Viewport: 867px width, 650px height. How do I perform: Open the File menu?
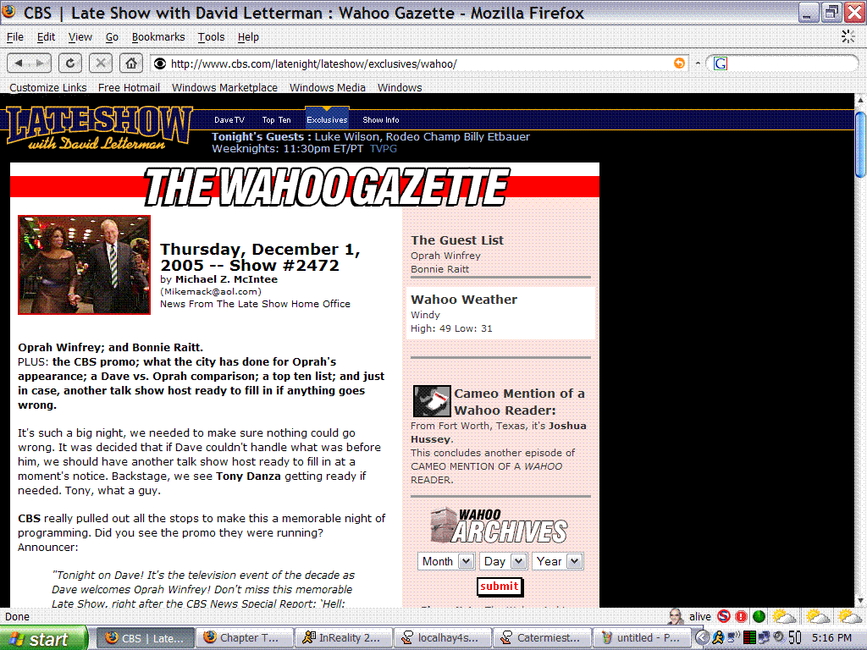[x=15, y=37]
